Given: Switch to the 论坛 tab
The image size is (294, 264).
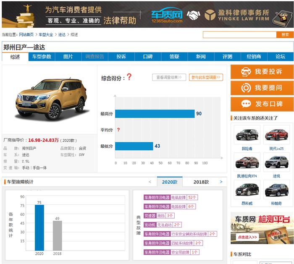Looking at the screenshot, I should coord(281,57).
